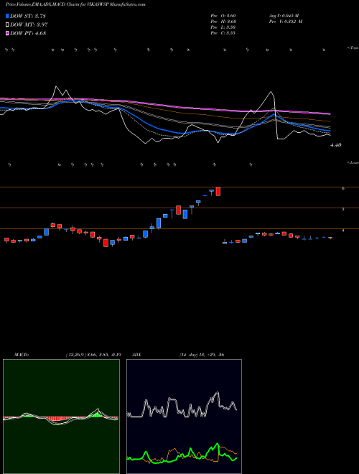
Task: Click the MACD green chart thumbnail
Action: point(61,417)
